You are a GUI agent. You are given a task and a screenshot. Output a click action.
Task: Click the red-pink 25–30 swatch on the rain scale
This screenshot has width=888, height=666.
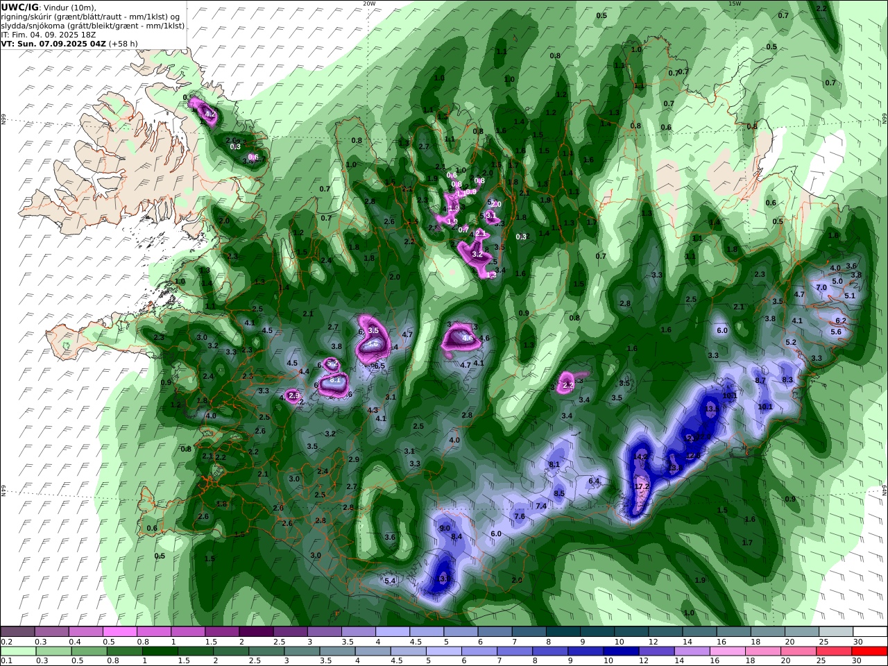coord(834,651)
